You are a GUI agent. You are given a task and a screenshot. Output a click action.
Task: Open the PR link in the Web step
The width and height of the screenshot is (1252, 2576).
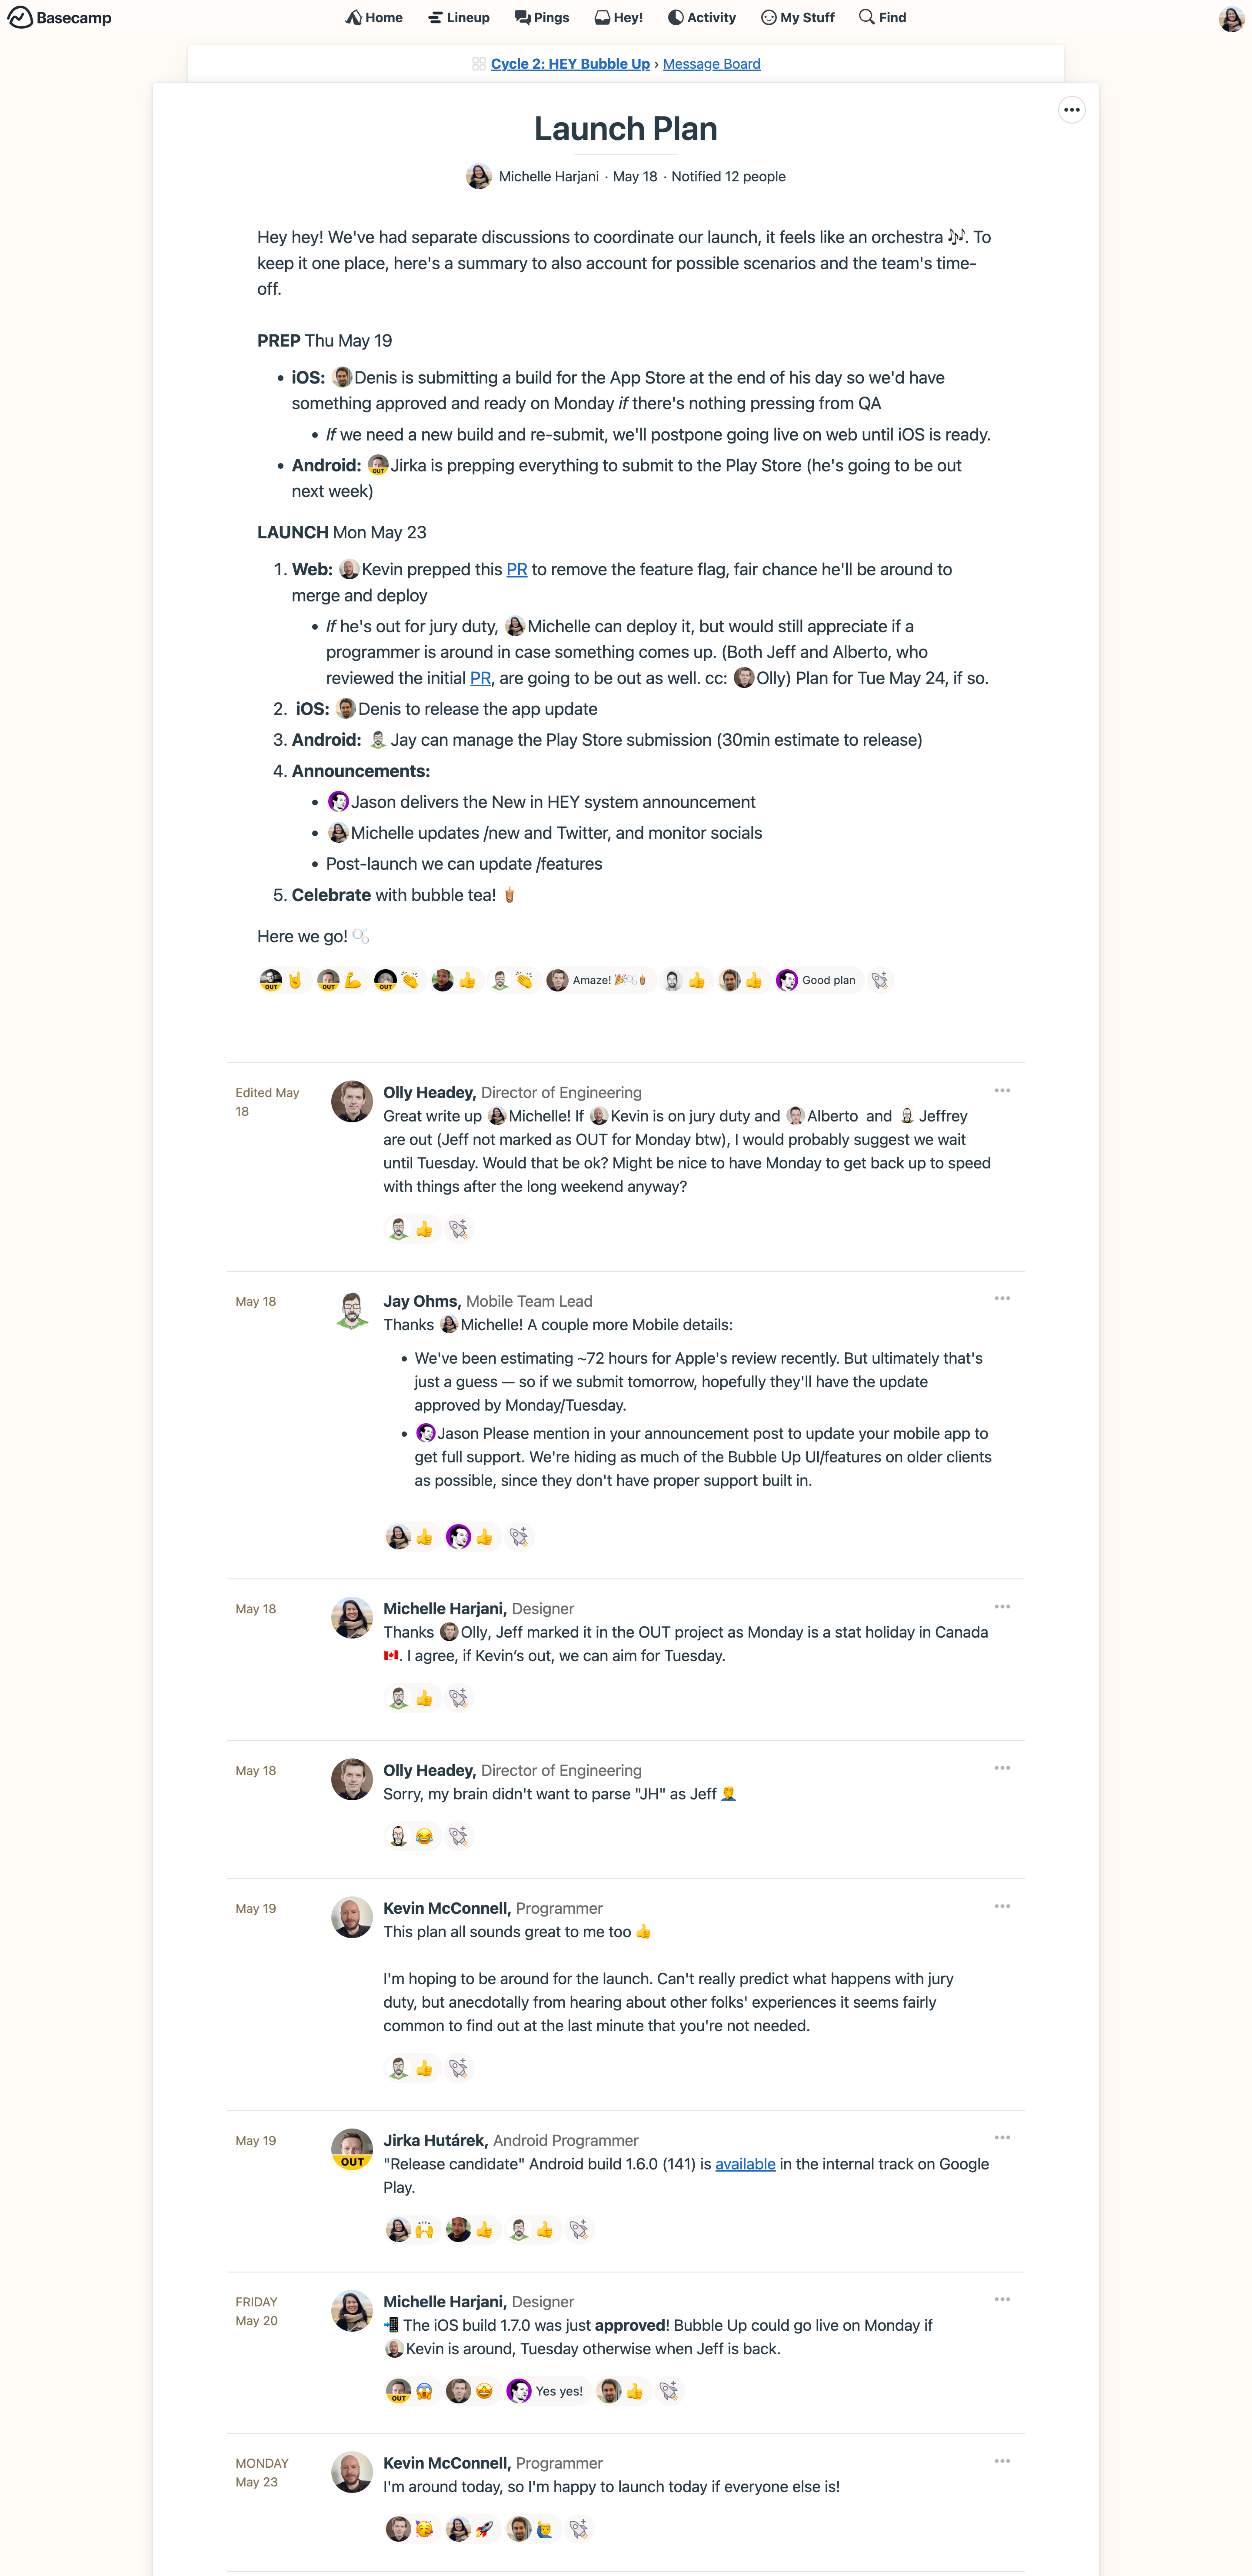click(517, 569)
